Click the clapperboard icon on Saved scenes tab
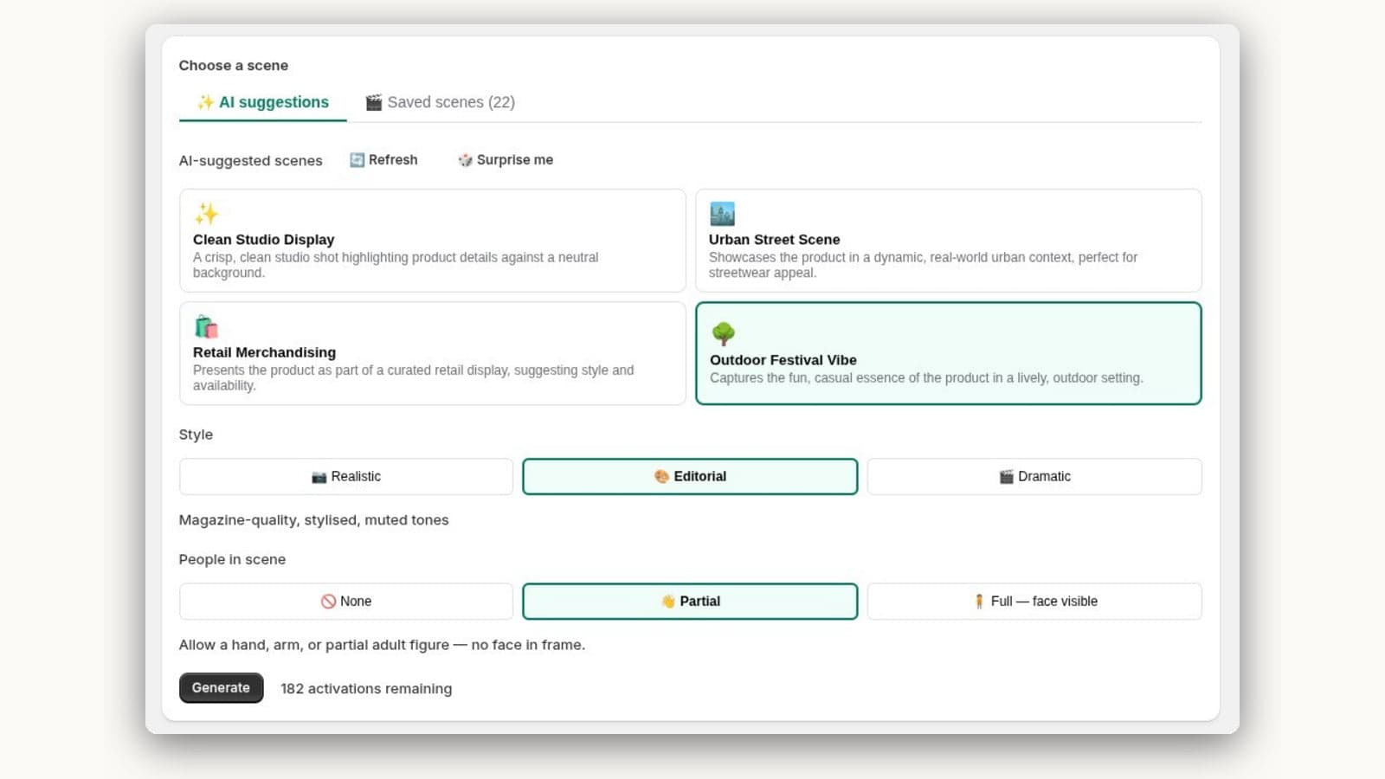 (x=374, y=102)
